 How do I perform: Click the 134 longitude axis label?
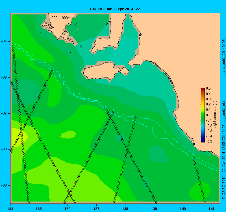(10, 209)
